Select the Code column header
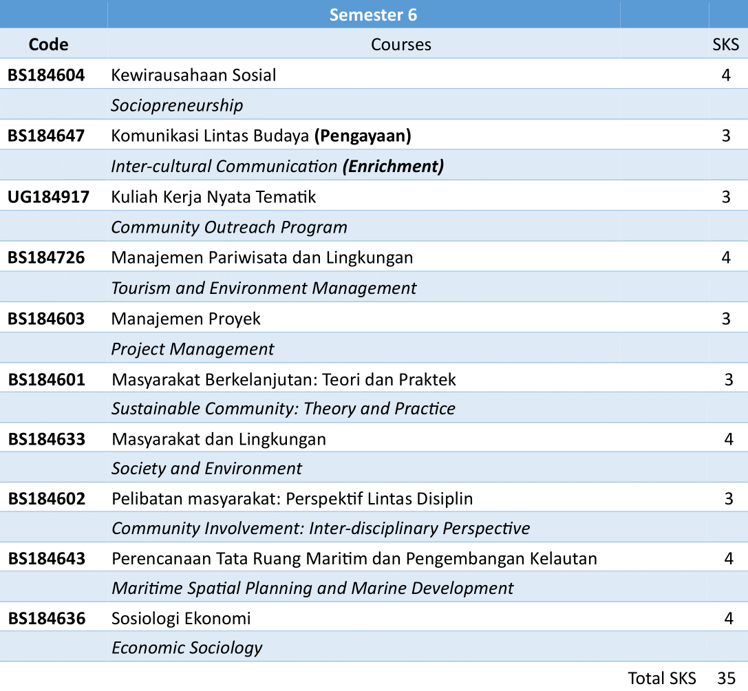This screenshot has width=748, height=691. click(x=48, y=44)
